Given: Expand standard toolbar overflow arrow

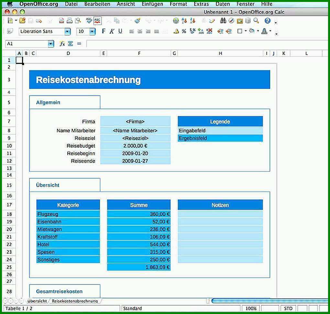Looking at the screenshot, I should point(276,22).
